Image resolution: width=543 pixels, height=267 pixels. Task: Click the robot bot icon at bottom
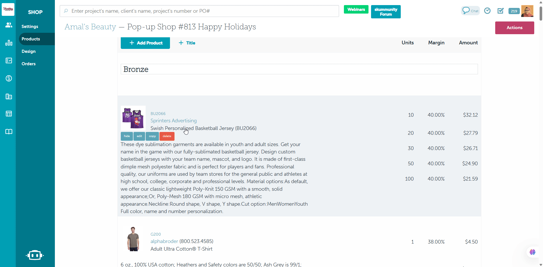[35, 255]
